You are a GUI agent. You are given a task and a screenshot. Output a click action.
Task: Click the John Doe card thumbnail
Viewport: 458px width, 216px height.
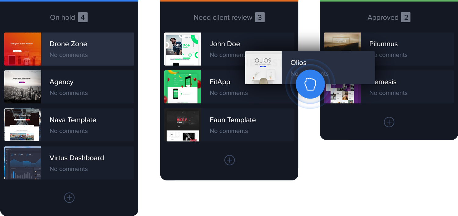[182, 49]
